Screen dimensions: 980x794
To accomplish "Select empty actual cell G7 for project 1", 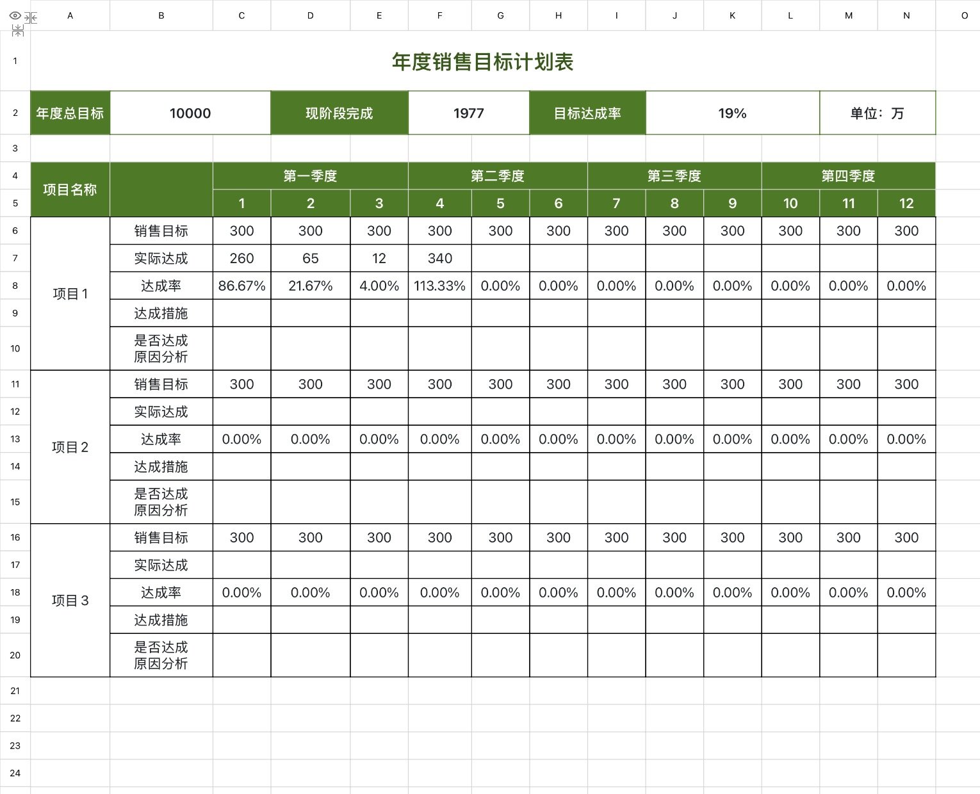I will [x=501, y=258].
